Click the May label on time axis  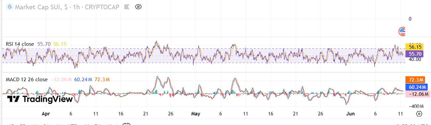point(196,114)
